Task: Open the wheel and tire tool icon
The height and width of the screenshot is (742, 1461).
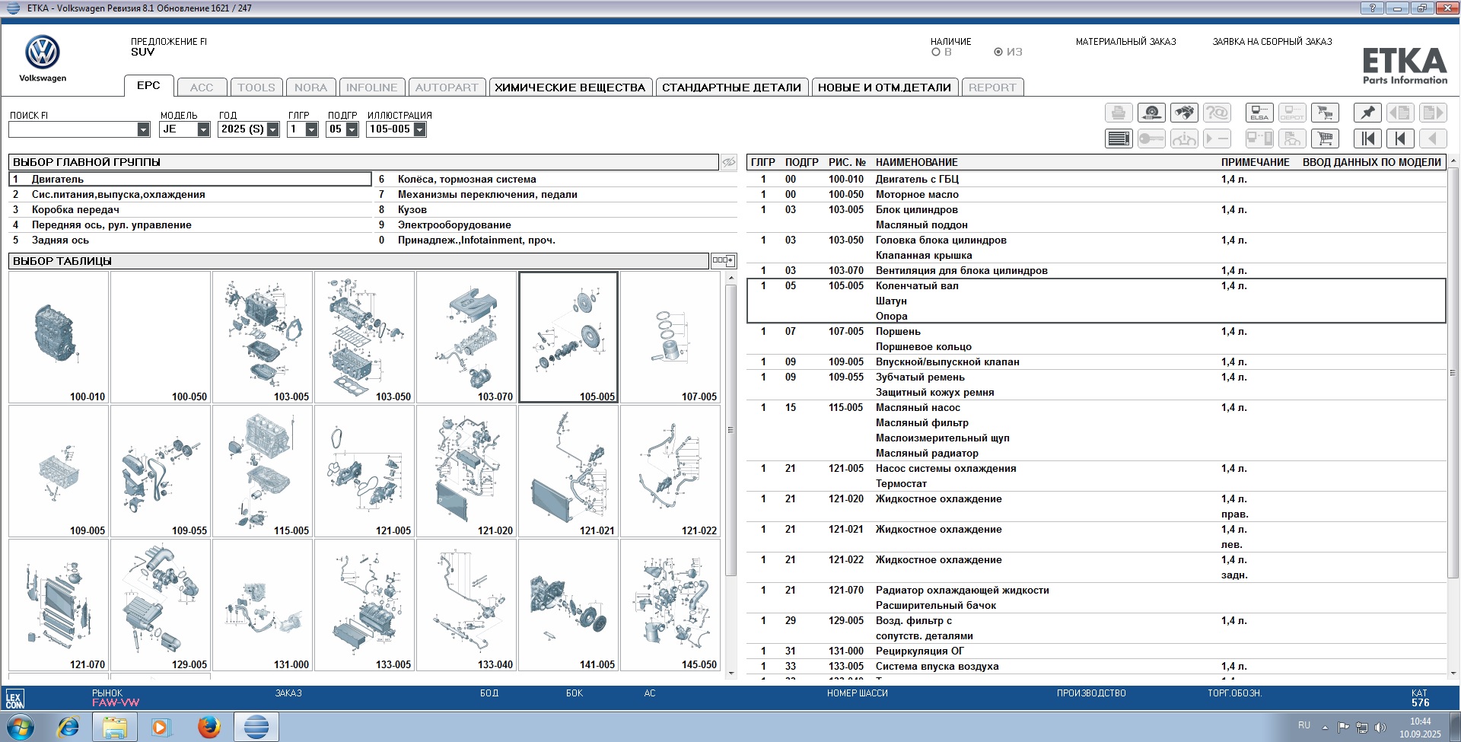Action: click(1151, 113)
